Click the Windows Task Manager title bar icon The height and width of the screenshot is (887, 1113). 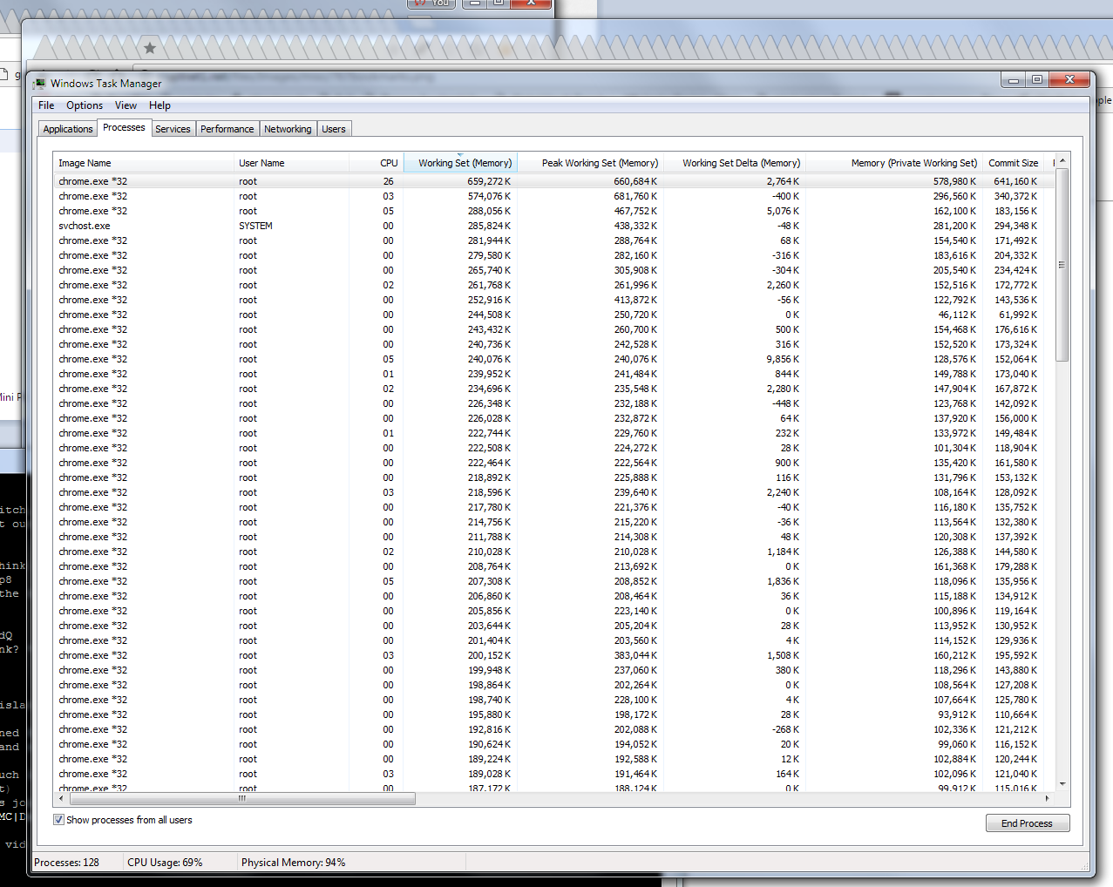[x=39, y=84]
